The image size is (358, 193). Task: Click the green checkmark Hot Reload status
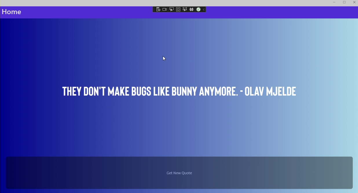(x=198, y=10)
